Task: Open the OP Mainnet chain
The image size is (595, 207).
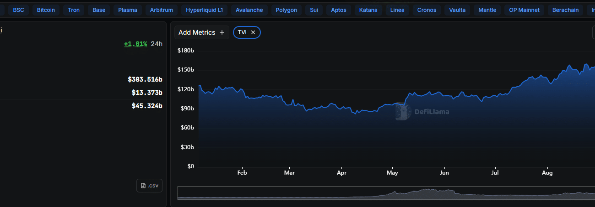Action: tap(521, 10)
